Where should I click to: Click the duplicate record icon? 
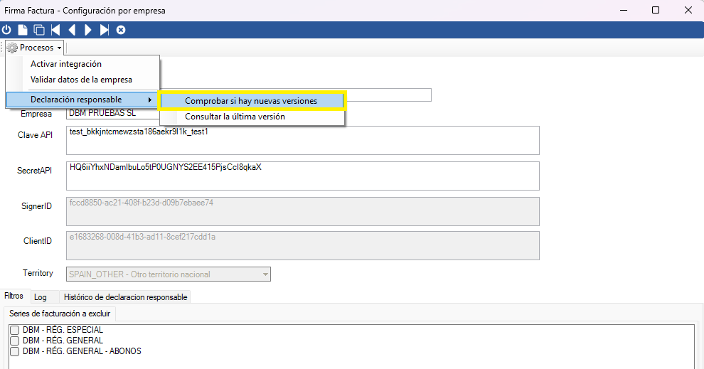[39, 30]
